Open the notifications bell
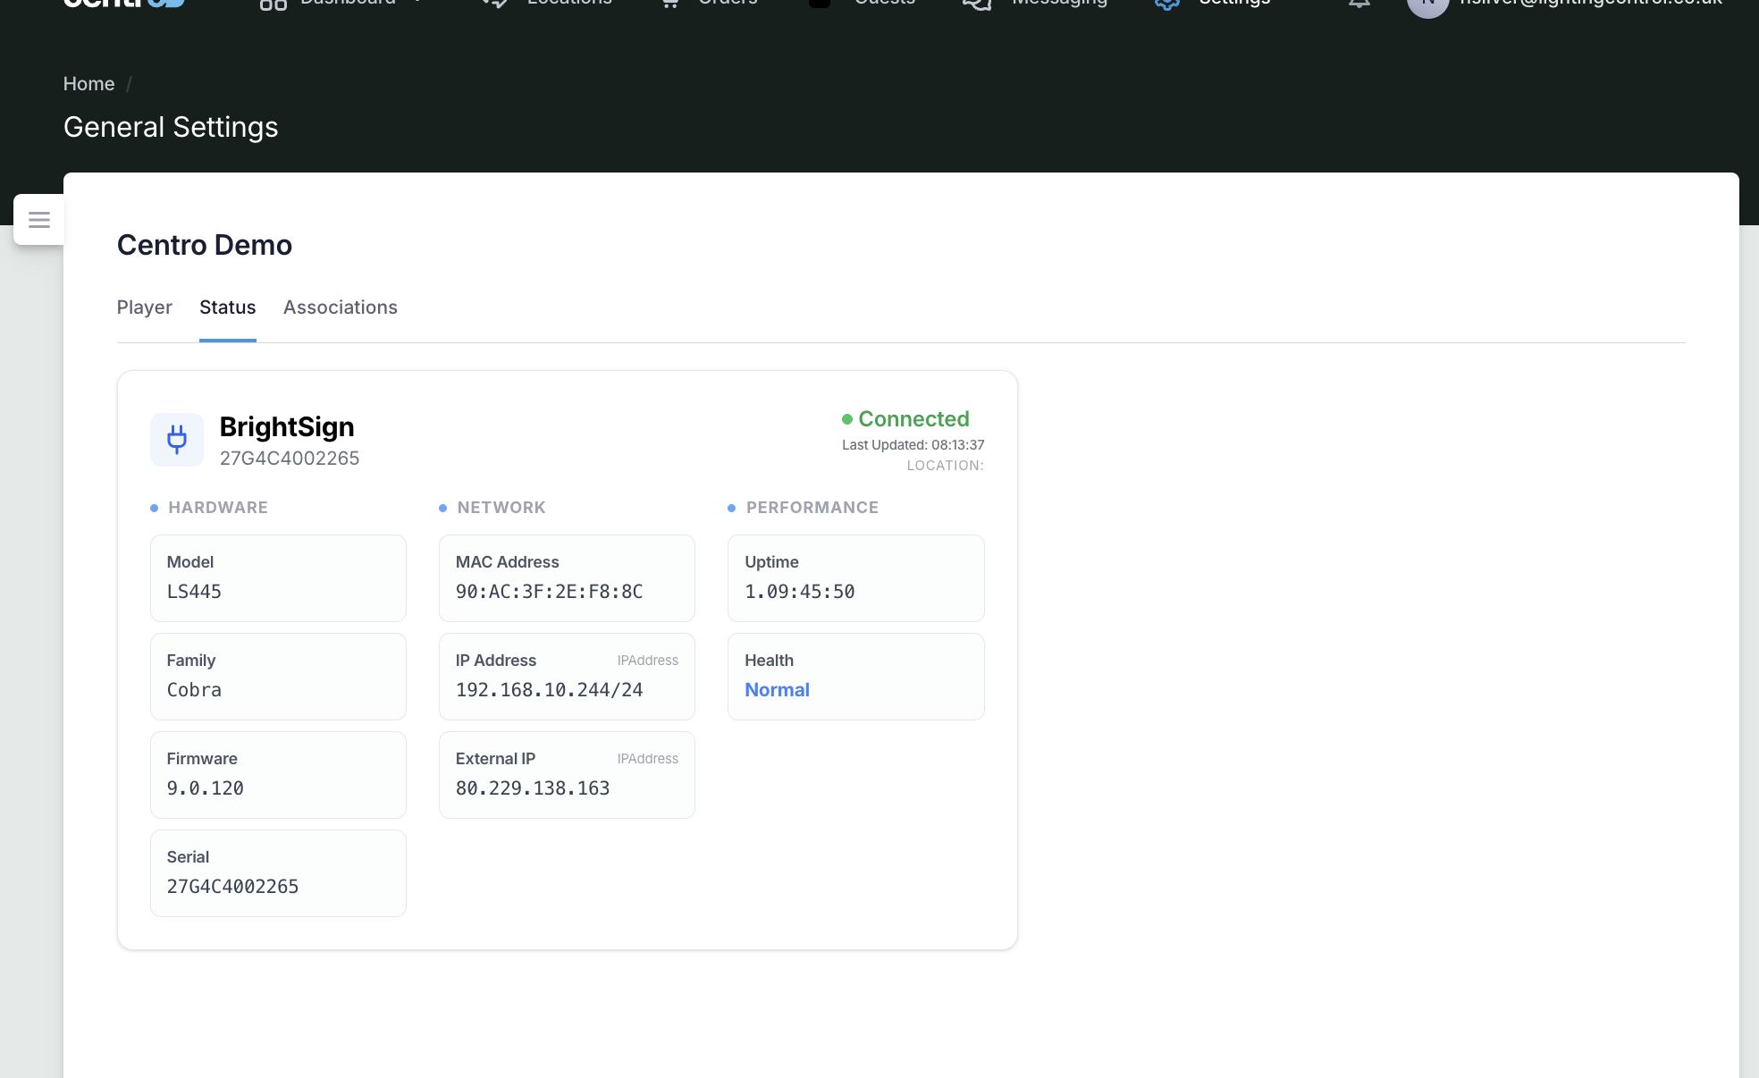This screenshot has height=1078, width=1759. [1359, 4]
